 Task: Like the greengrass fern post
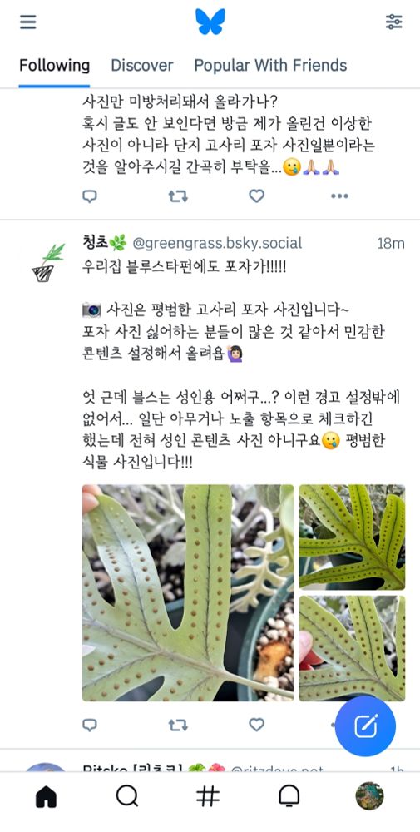click(257, 725)
